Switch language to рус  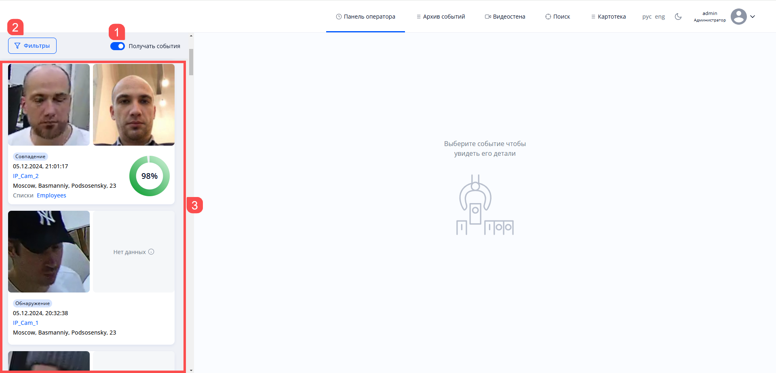(x=647, y=17)
